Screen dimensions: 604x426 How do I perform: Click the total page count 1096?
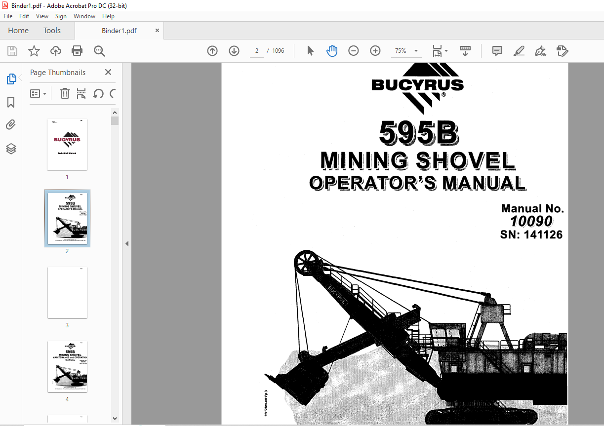(278, 51)
